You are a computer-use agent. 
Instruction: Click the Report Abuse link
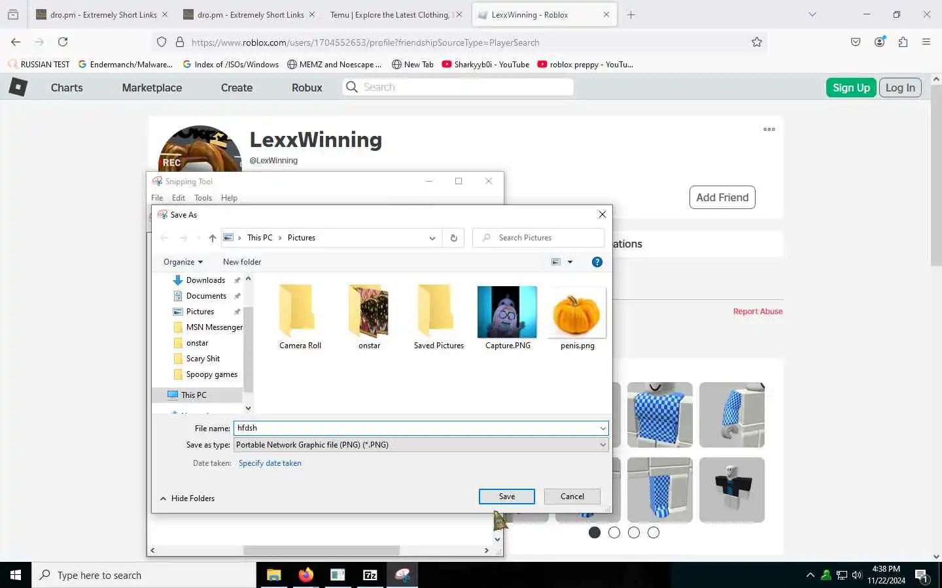point(758,312)
